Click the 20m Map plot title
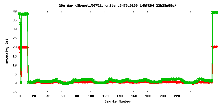 coord(117,6)
